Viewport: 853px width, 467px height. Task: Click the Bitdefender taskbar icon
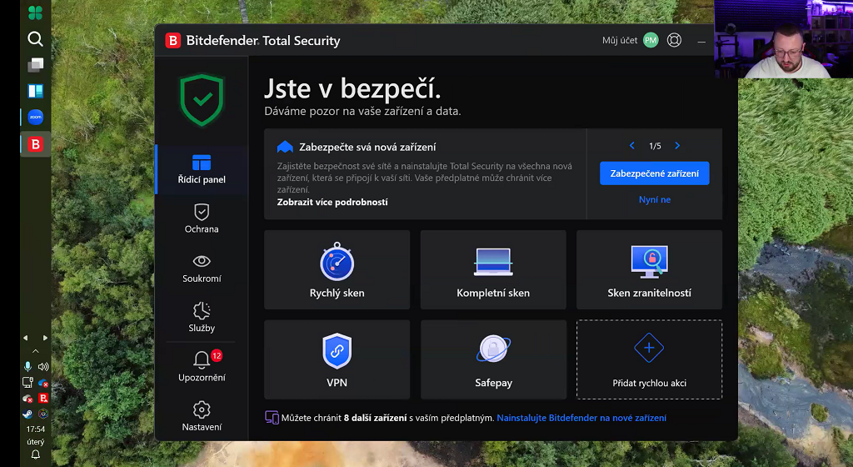pos(35,144)
